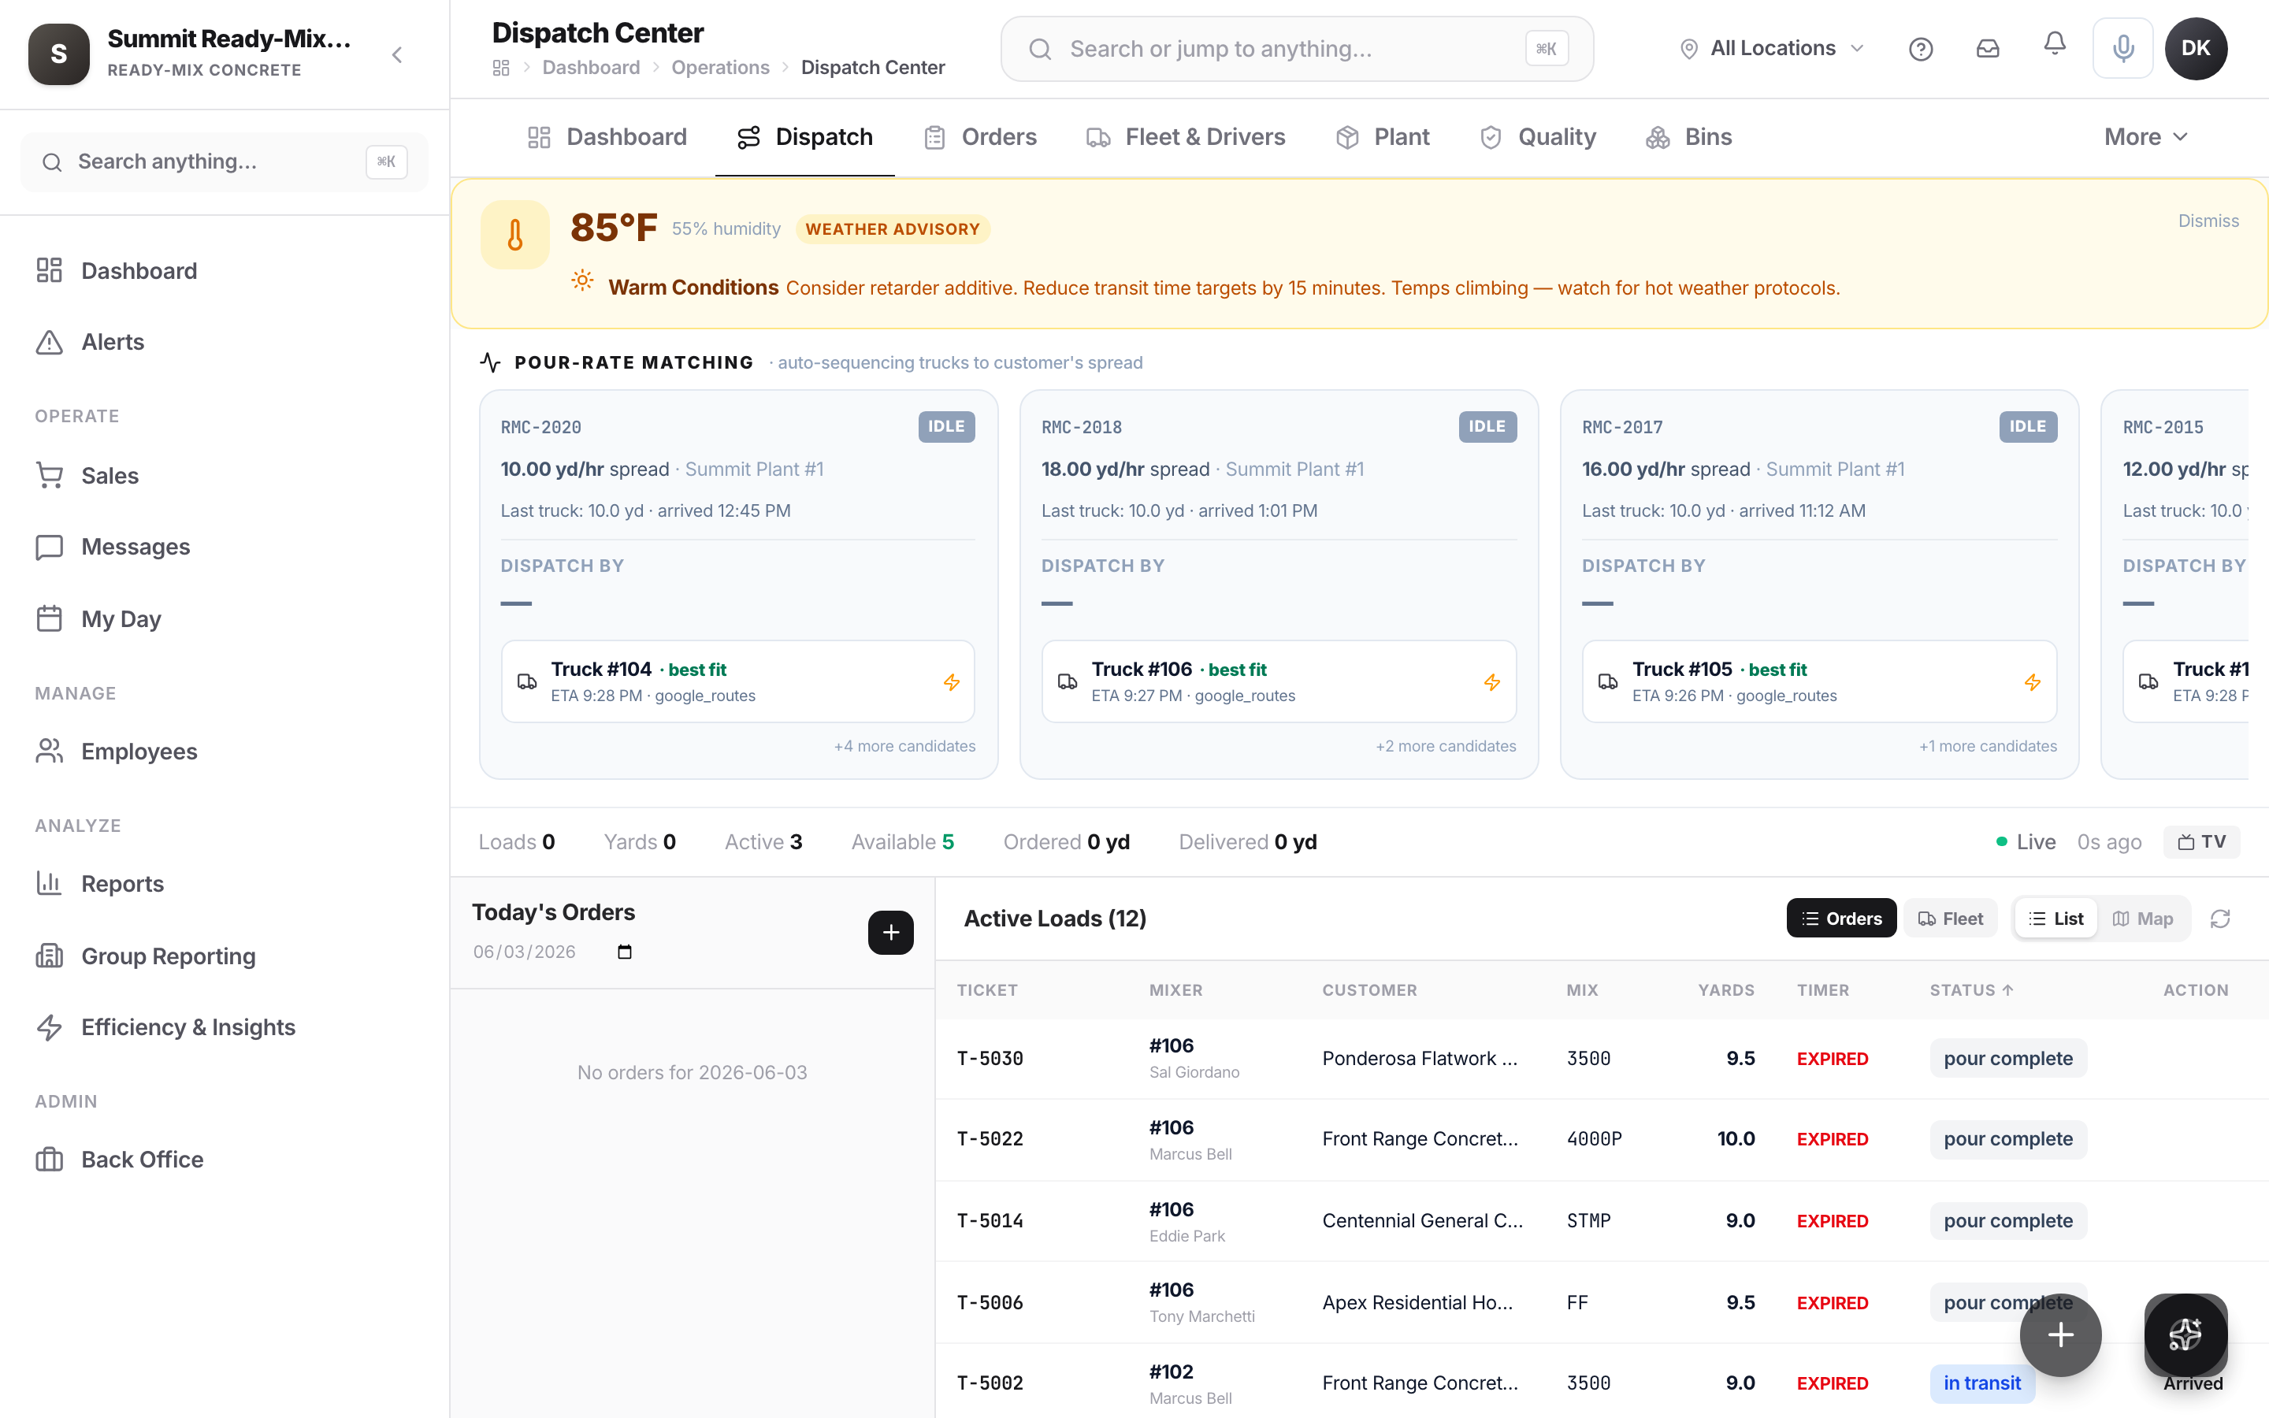Image resolution: width=2269 pixels, height=1418 pixels.
Task: Open Efficiency & Insights in sidebar
Action: coord(225,1027)
